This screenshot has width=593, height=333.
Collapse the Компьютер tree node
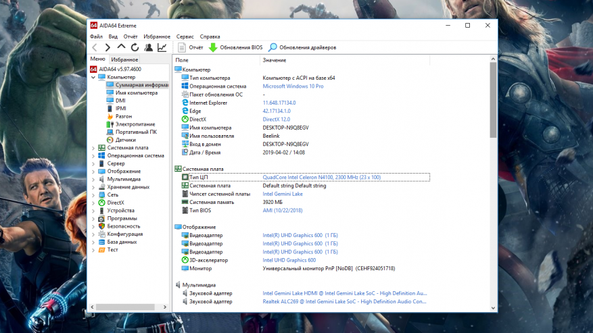click(93, 77)
